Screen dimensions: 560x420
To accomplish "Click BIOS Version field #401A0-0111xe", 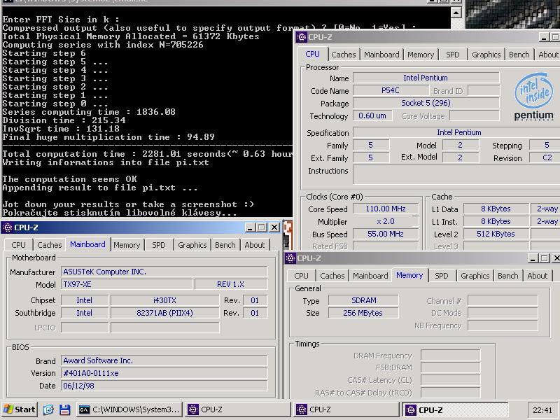I will [x=164, y=373].
